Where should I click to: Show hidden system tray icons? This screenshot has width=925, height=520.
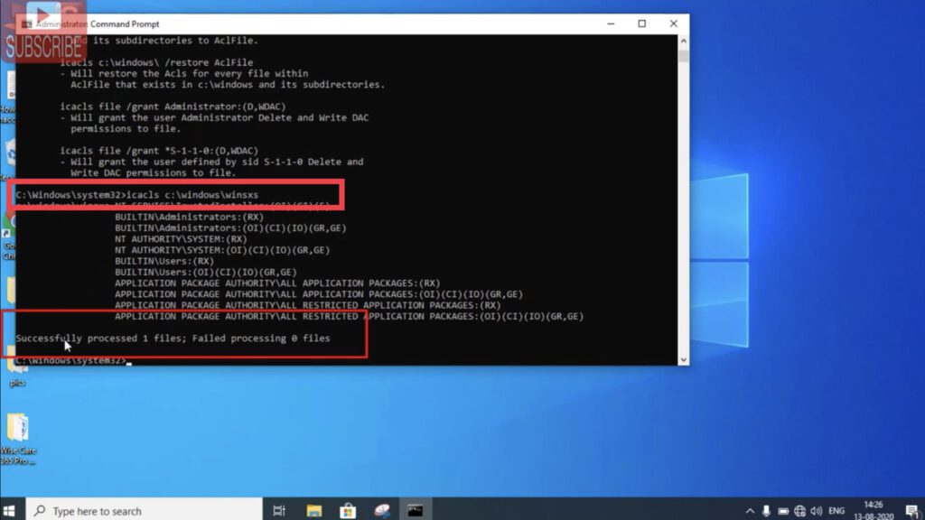[750, 511]
